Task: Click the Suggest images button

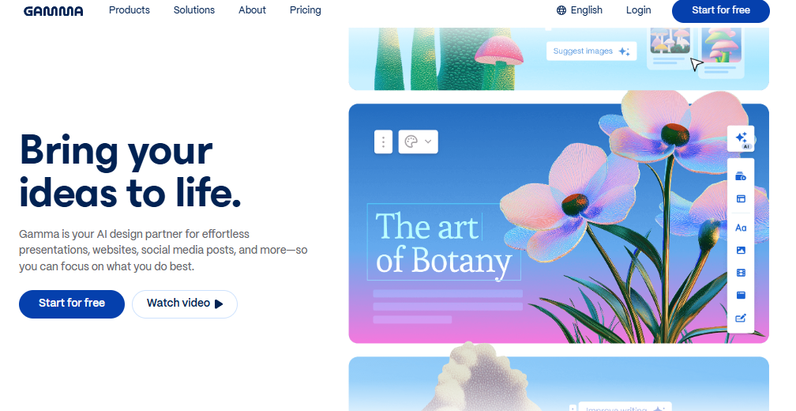Action: [591, 51]
